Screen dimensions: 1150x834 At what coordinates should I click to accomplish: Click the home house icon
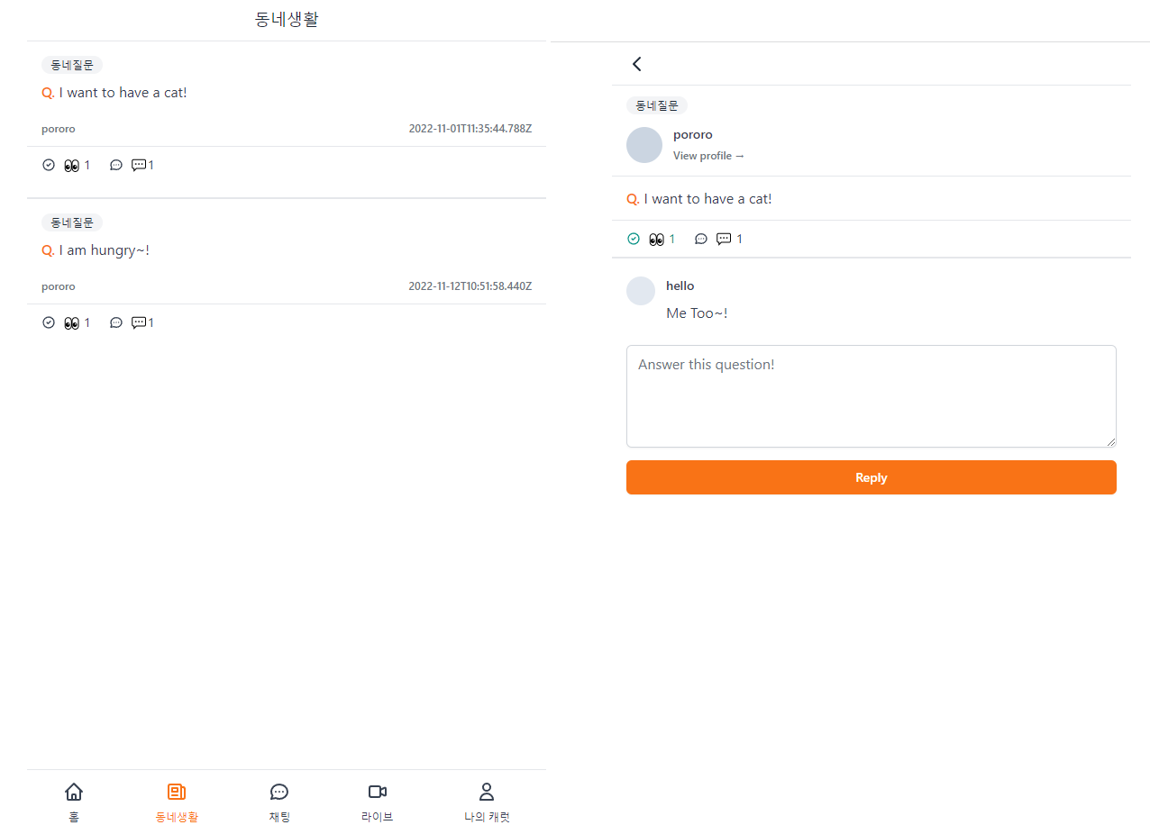(x=74, y=792)
